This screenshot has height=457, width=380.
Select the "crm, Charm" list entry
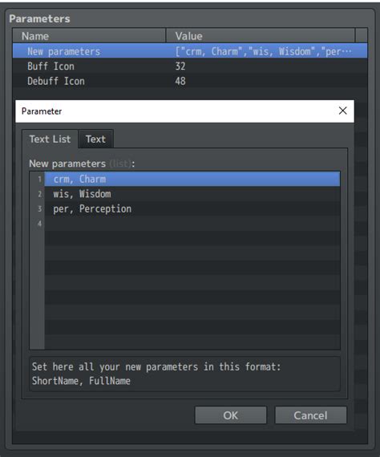tap(192, 179)
